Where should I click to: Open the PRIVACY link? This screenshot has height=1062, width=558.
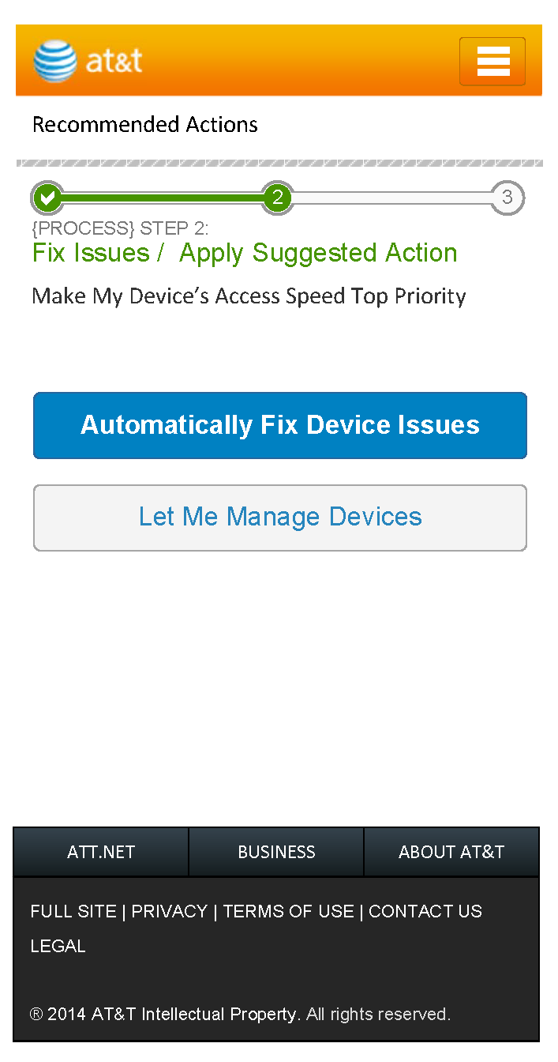(x=169, y=911)
